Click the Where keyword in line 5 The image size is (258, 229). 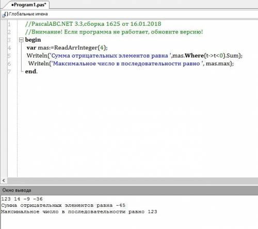click(x=195, y=56)
